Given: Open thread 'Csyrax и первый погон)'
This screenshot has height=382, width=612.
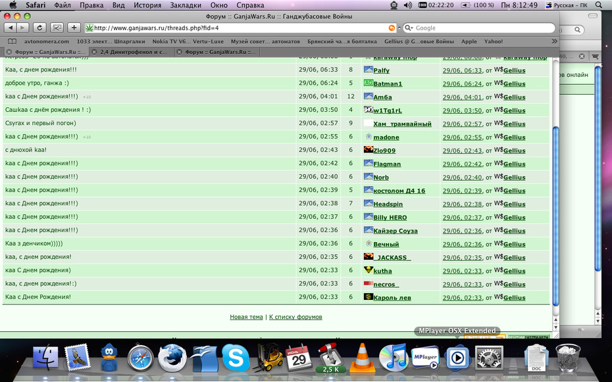Looking at the screenshot, I should coord(41,123).
